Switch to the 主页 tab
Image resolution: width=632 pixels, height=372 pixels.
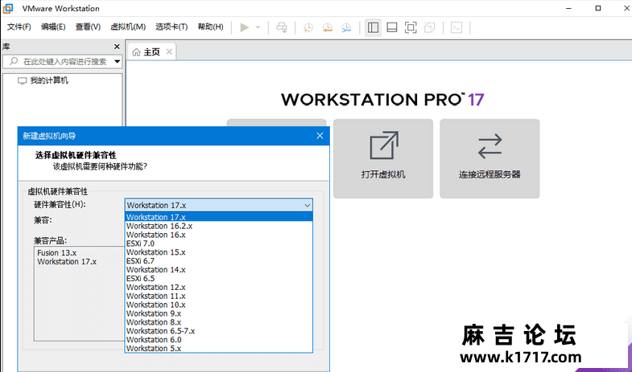click(x=151, y=52)
